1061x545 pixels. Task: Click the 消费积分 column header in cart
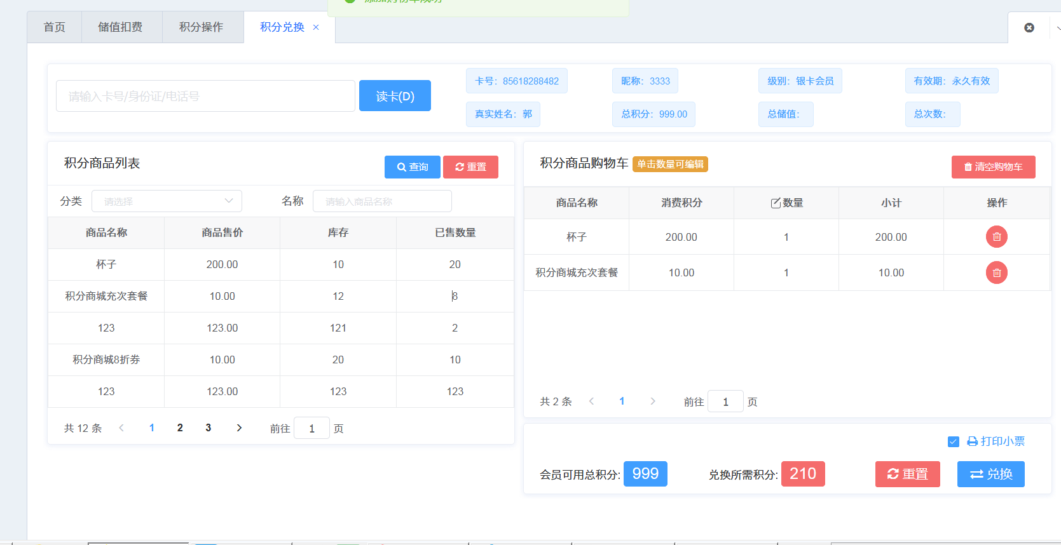click(x=681, y=203)
